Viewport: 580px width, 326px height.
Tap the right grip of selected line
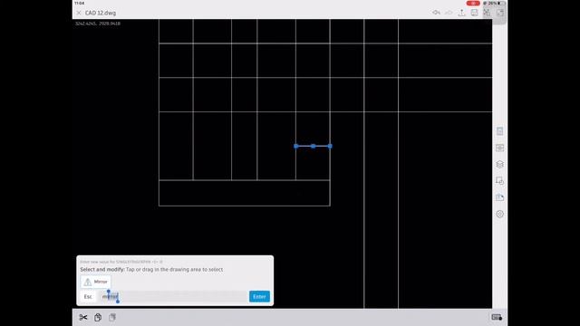click(330, 146)
